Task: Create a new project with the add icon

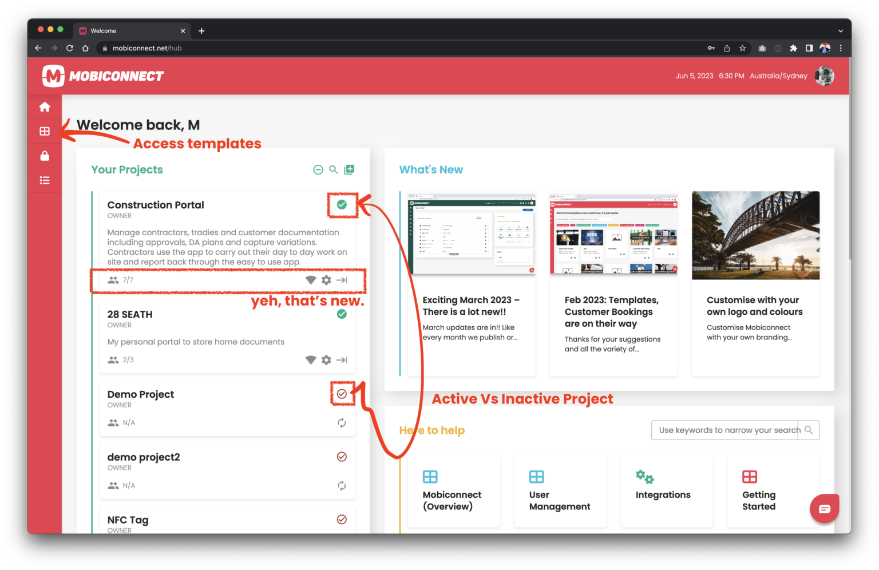Action: click(349, 169)
